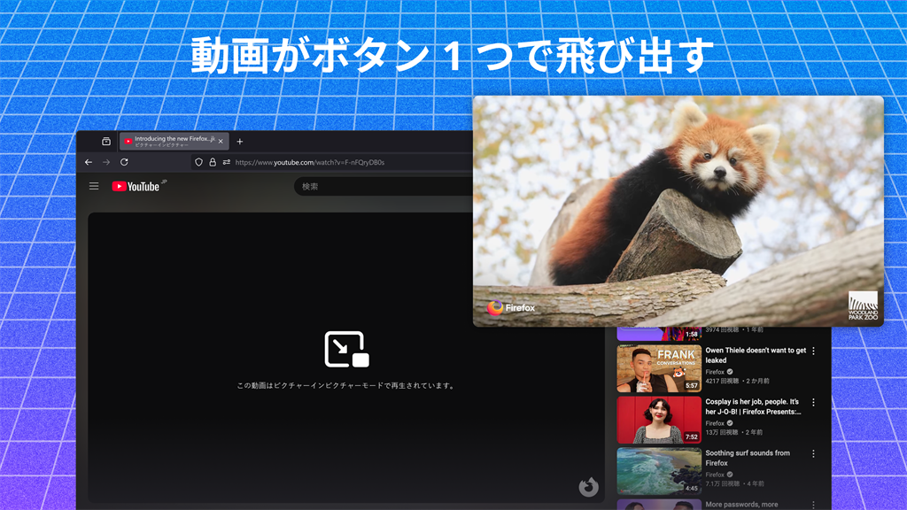
Task: Focus the youtube.com address bar URL
Action: [x=309, y=163]
